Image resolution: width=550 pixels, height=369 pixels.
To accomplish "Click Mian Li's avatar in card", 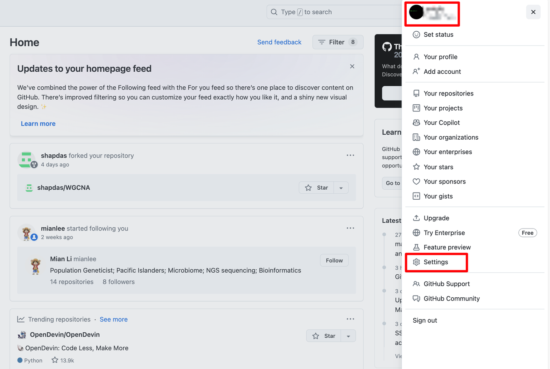I will pos(35,266).
